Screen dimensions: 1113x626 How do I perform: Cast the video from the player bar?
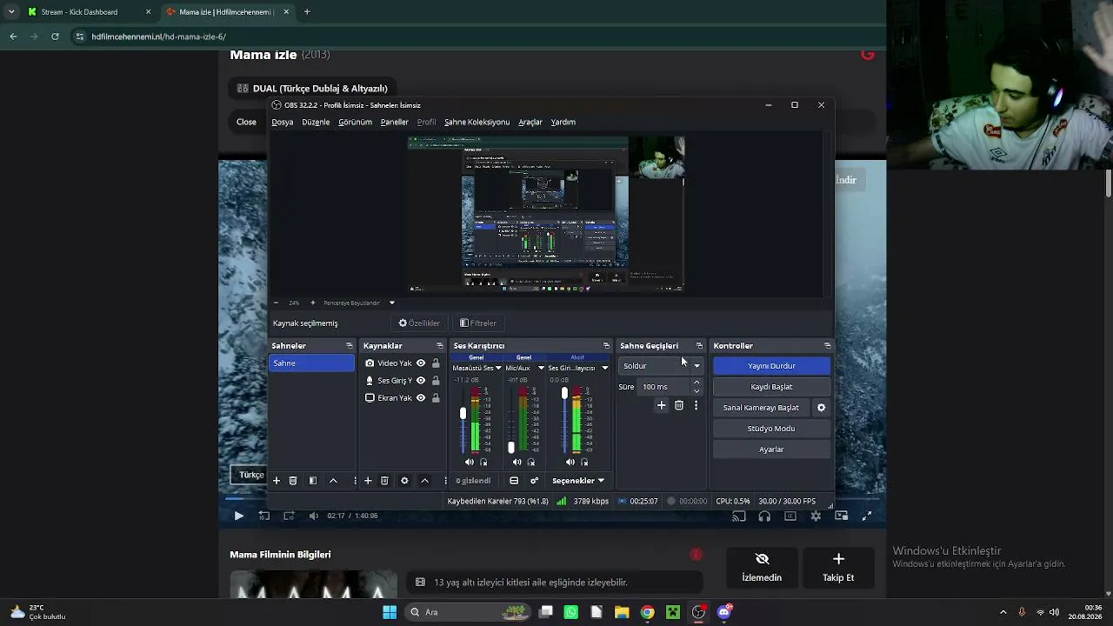click(739, 516)
